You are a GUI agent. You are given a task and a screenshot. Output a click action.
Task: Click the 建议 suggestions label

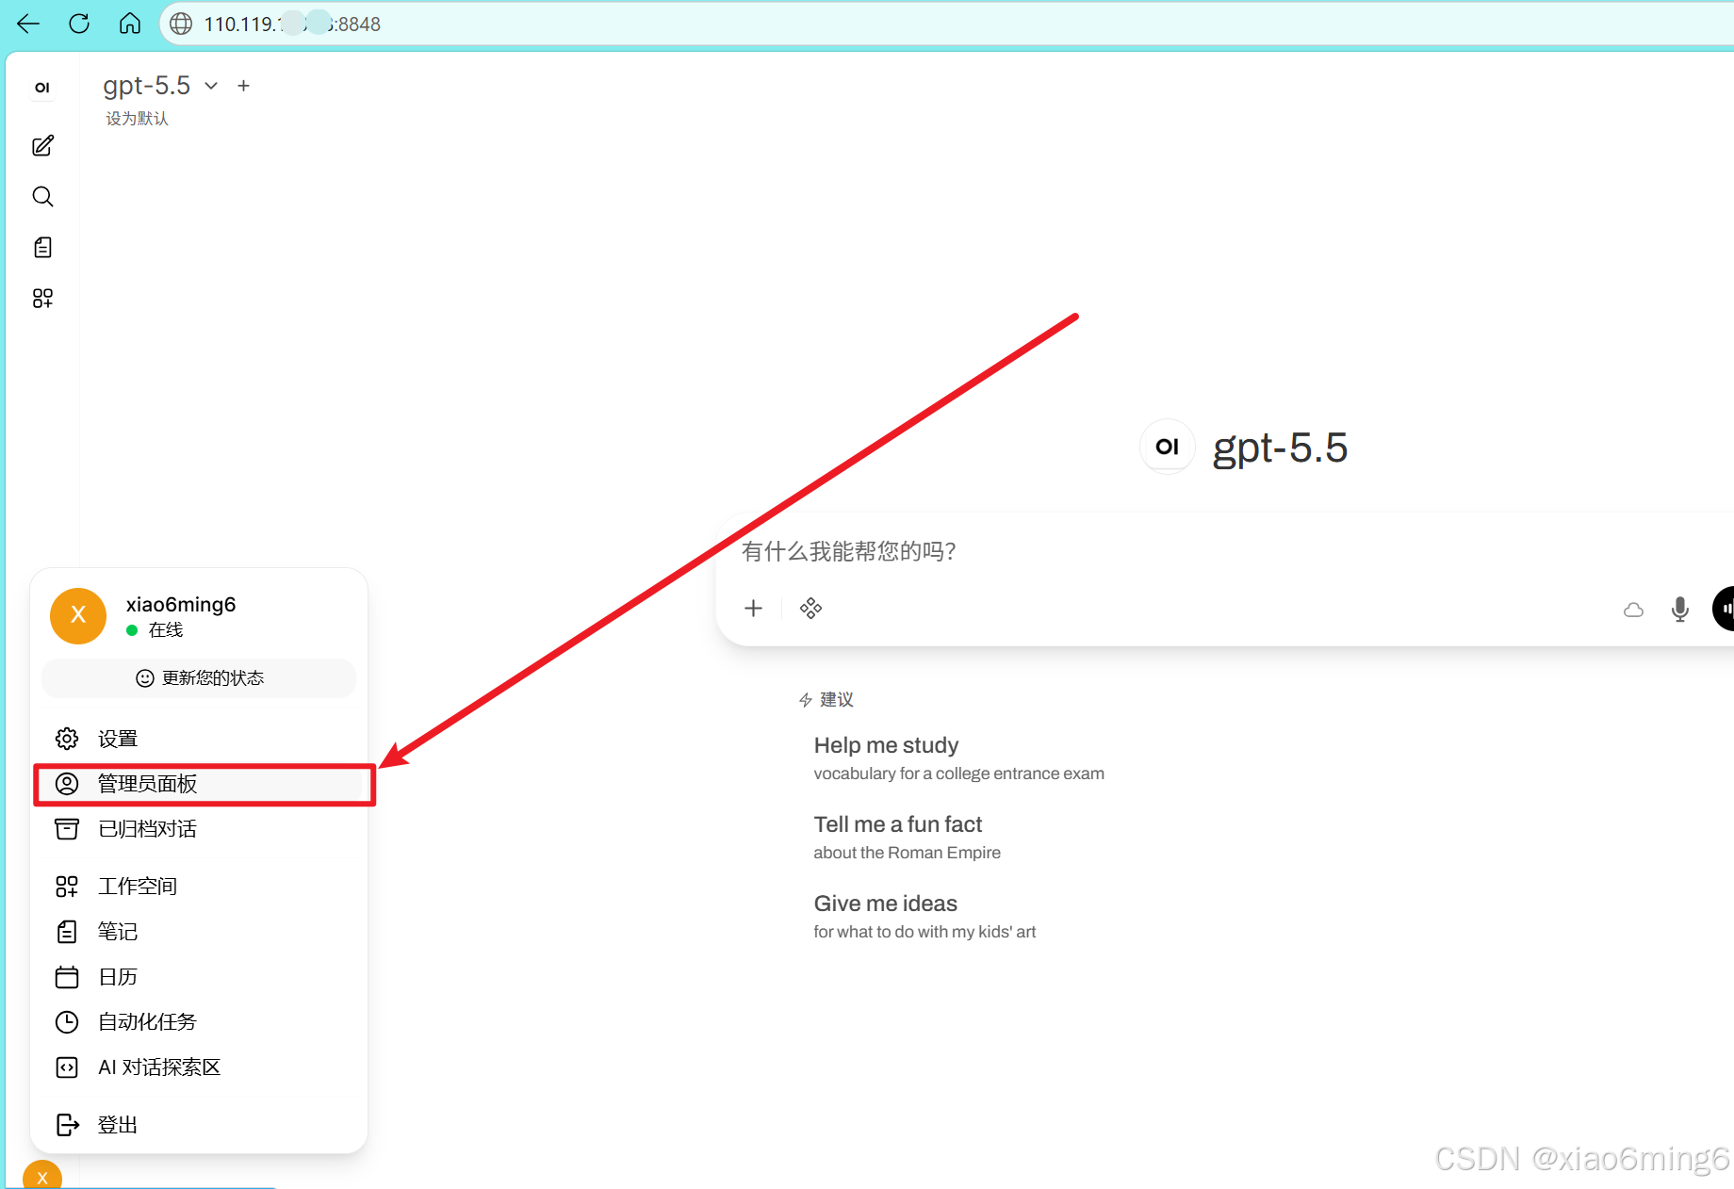click(836, 699)
